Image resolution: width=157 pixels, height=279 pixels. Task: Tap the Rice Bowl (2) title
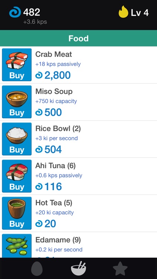[x=58, y=128]
